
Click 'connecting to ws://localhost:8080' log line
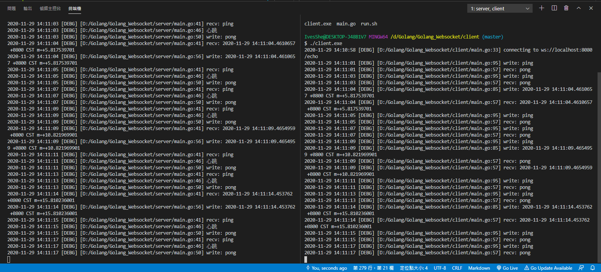click(x=548, y=50)
